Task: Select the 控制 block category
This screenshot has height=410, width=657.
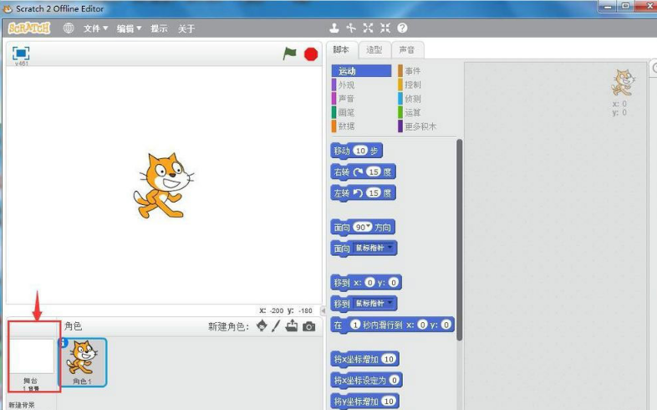Action: 412,85
